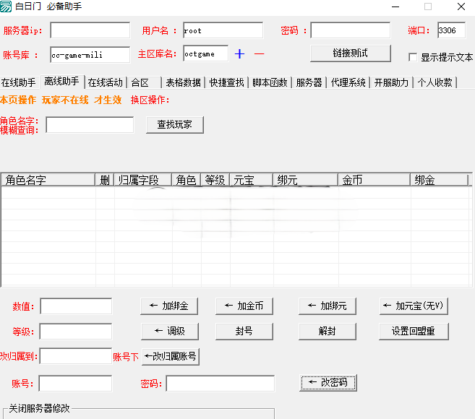Click the red minus icon beside 主区库名

(x=260, y=54)
